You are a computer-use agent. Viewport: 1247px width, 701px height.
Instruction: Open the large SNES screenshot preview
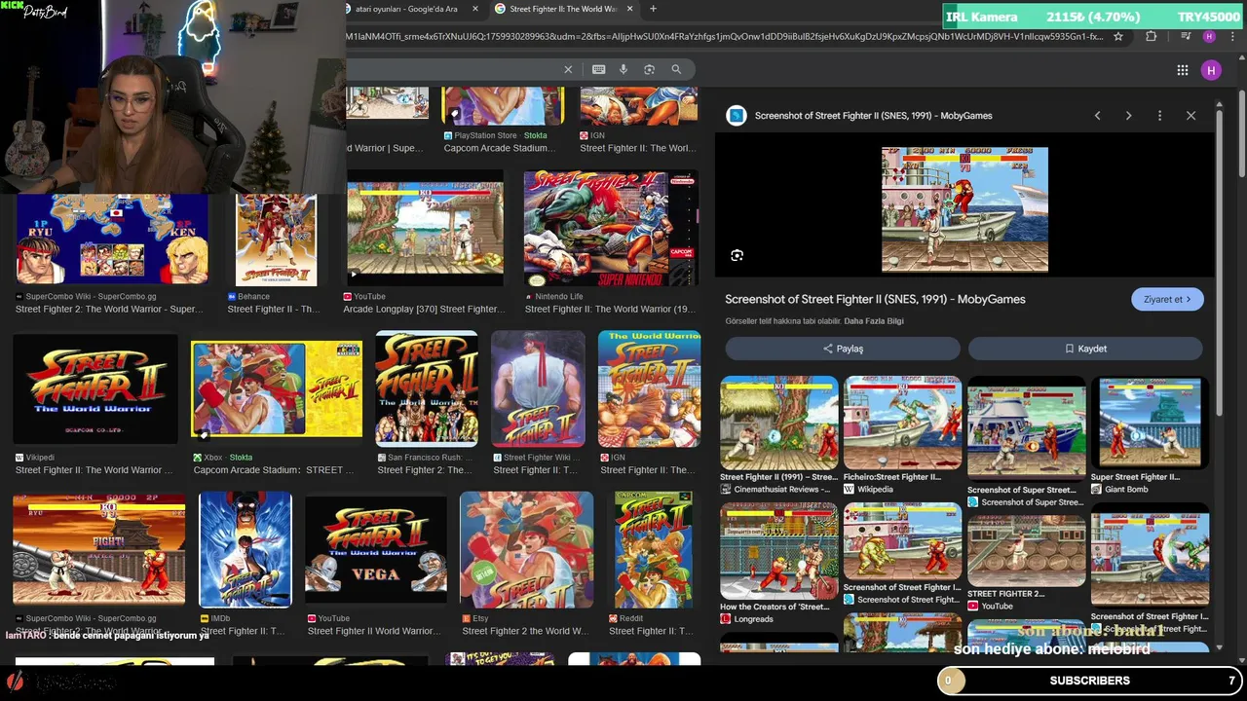pyautogui.click(x=964, y=209)
